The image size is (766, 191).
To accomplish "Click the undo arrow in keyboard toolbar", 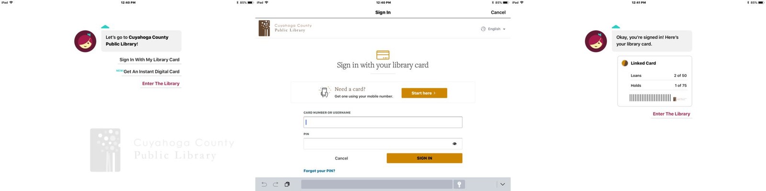I will click(x=264, y=184).
